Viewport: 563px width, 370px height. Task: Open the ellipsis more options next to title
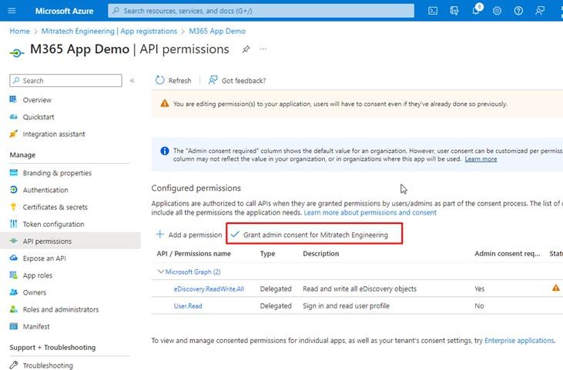click(263, 49)
